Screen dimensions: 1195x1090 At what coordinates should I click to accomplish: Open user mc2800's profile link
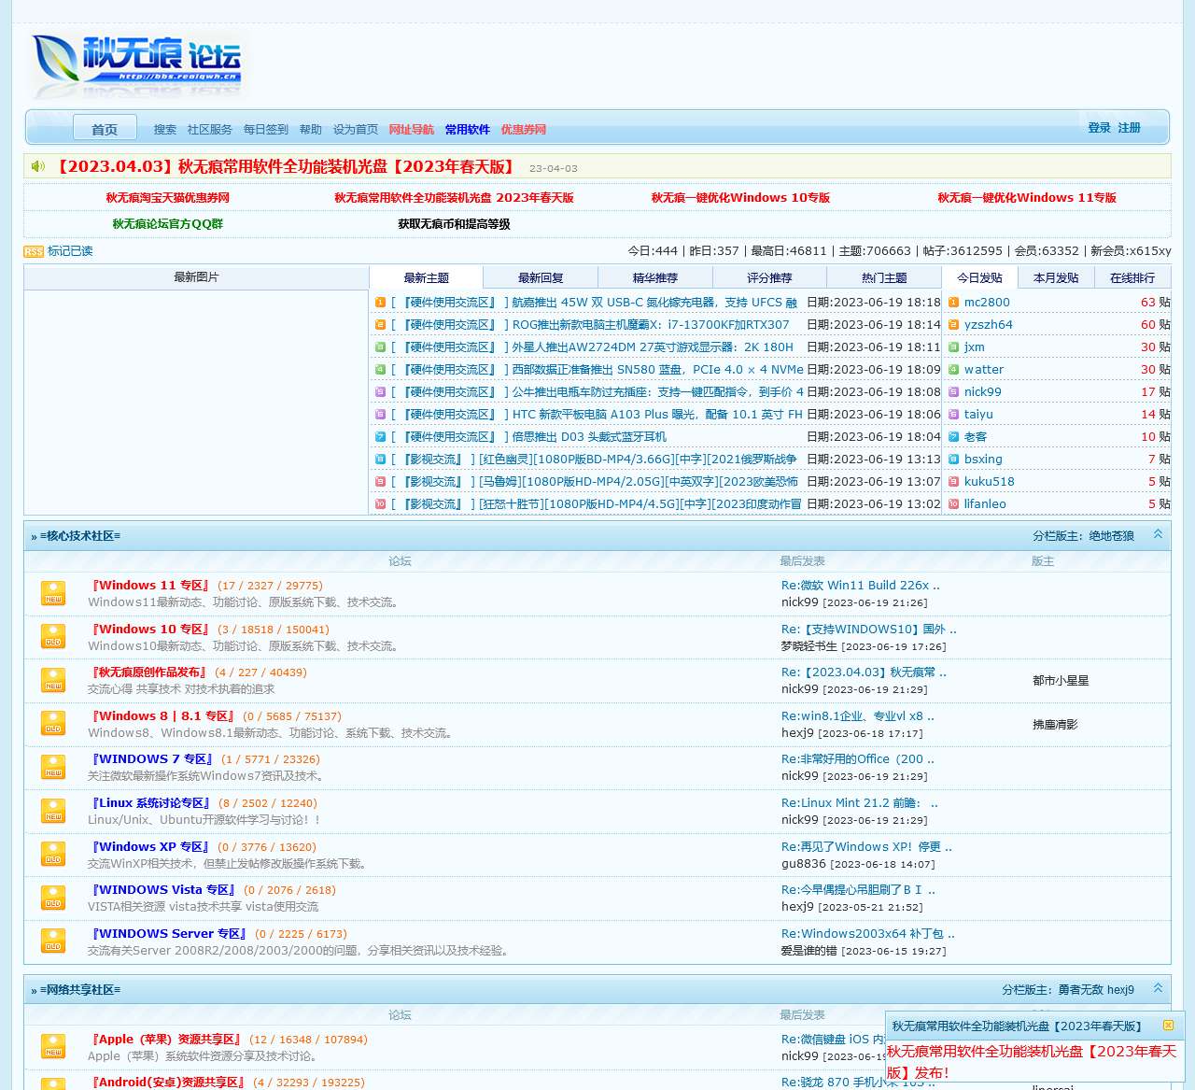click(987, 303)
